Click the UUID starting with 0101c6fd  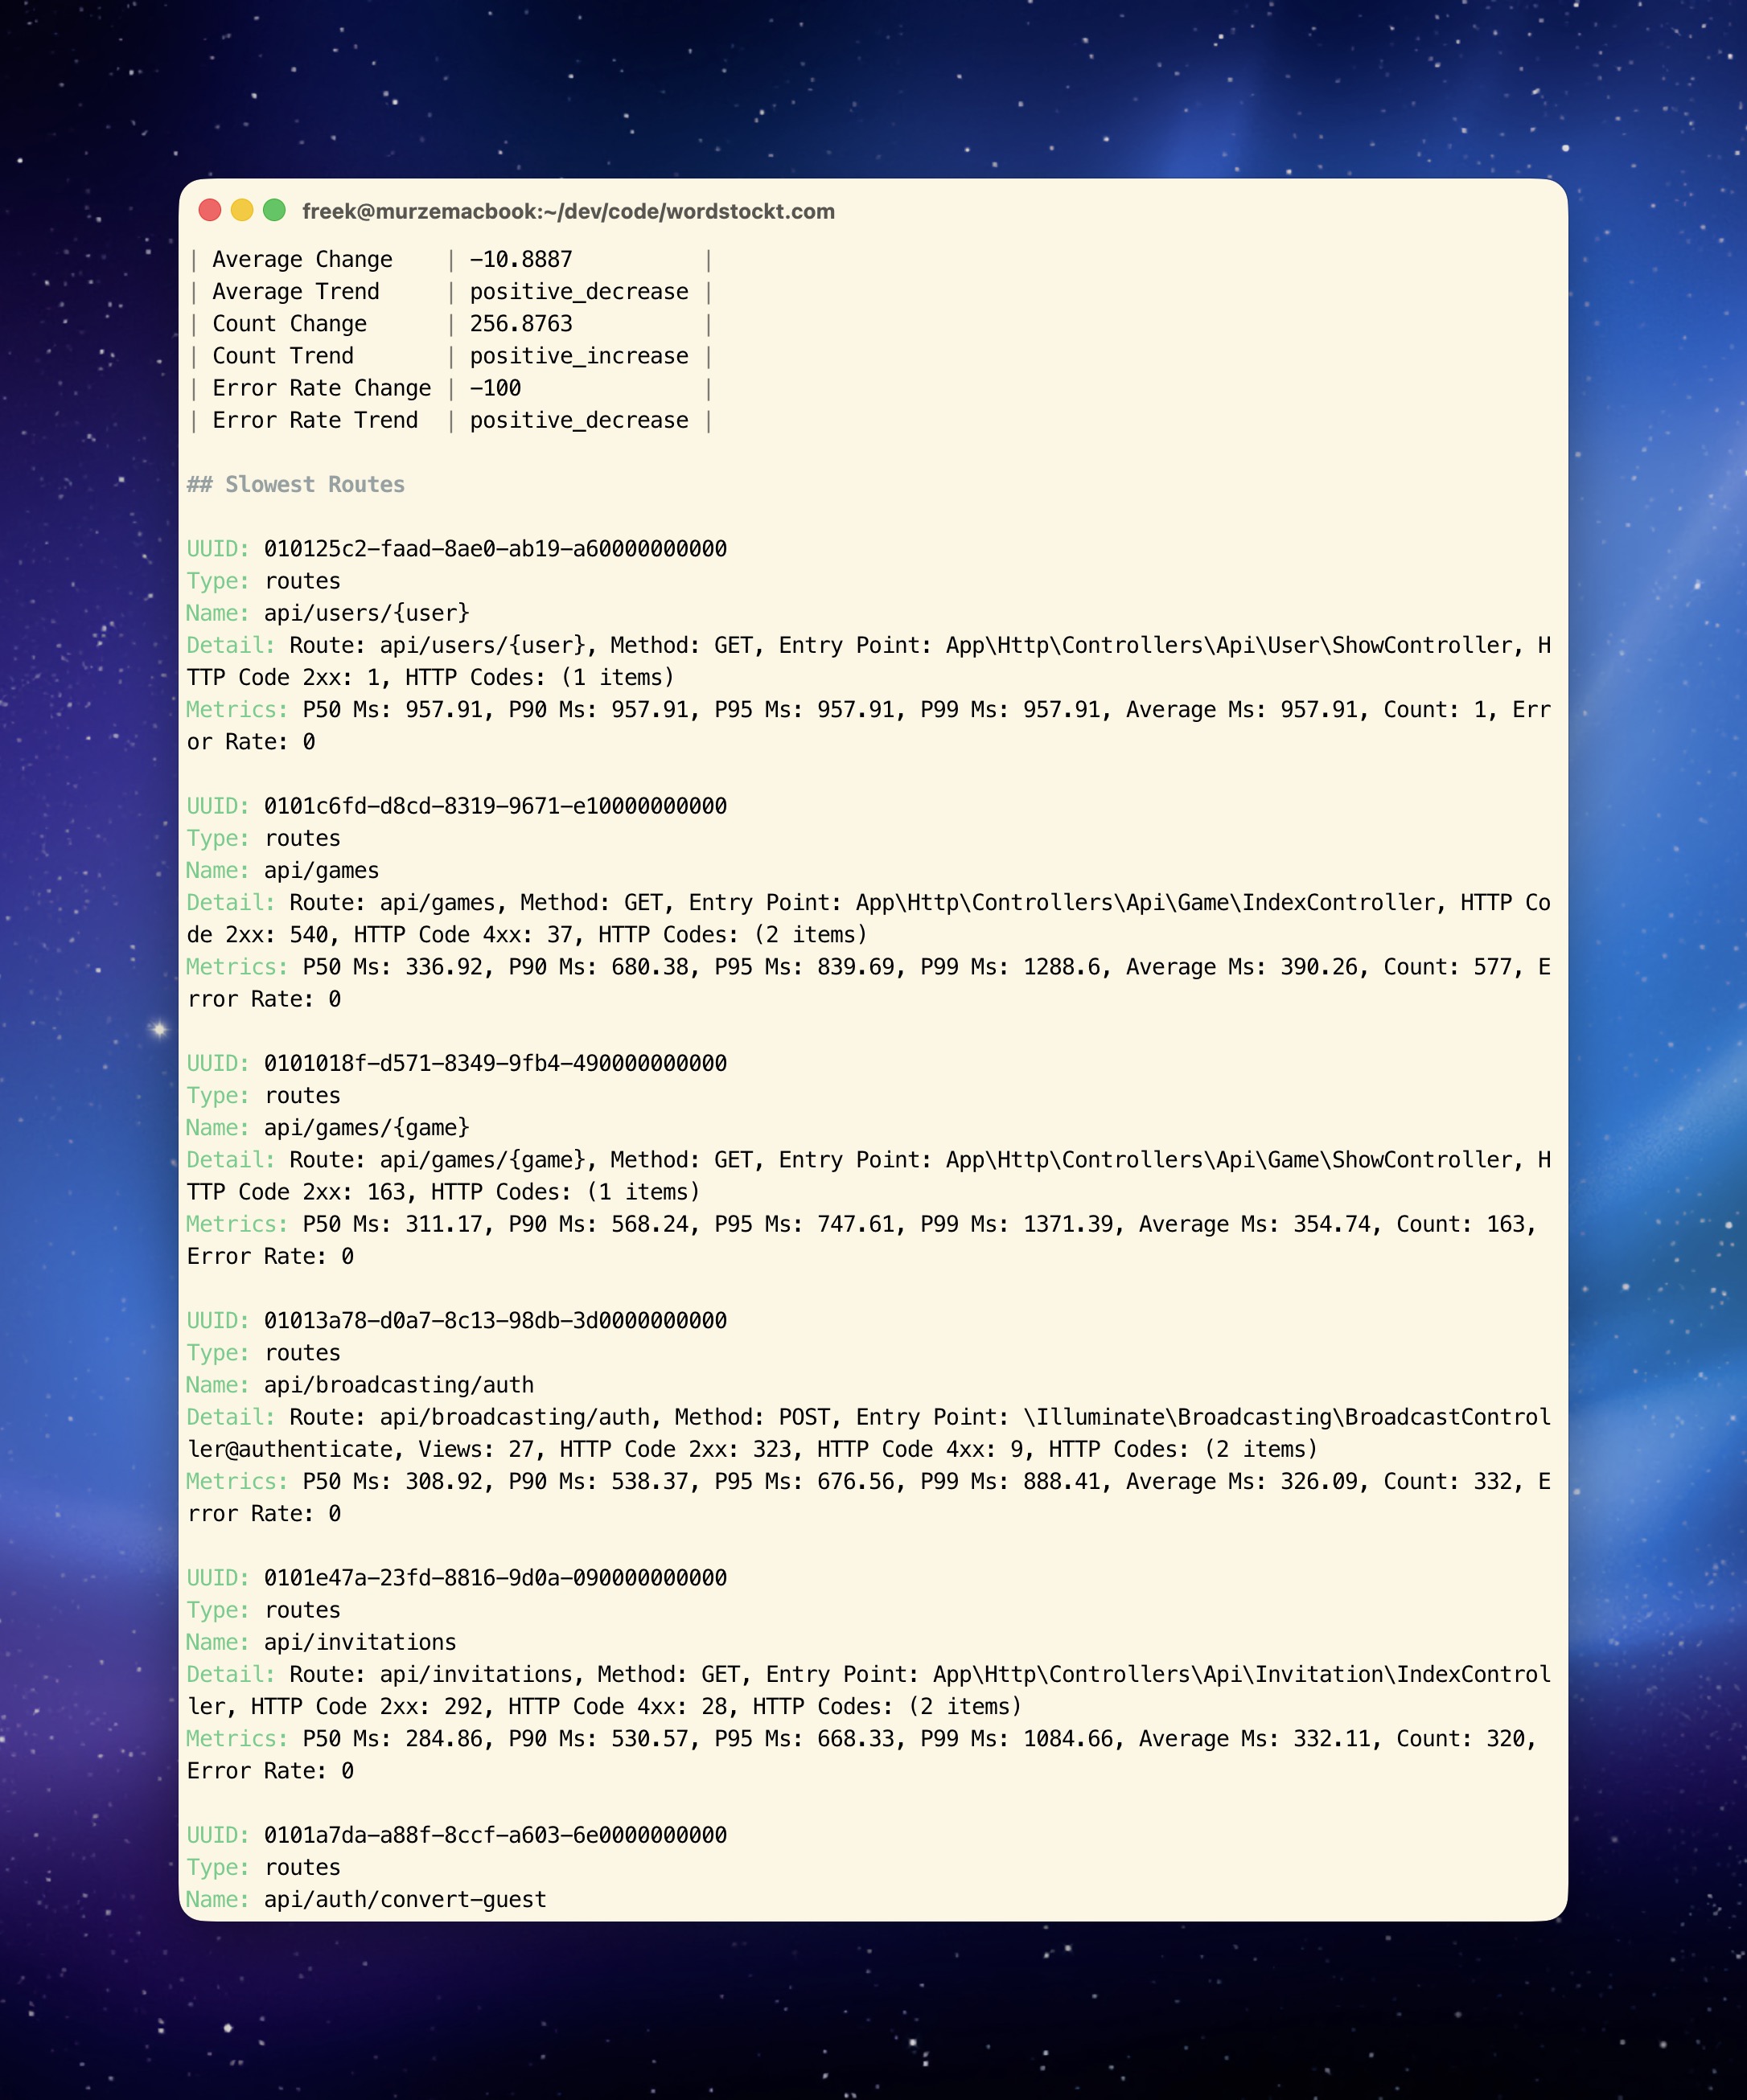495,806
